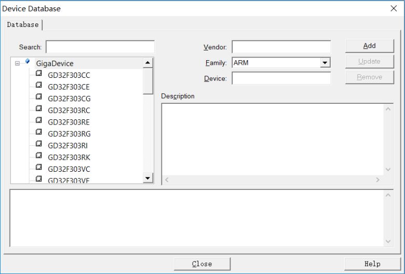Click the chip icon beside GD32F303VC
This screenshot has width=405, height=274.
(x=39, y=167)
